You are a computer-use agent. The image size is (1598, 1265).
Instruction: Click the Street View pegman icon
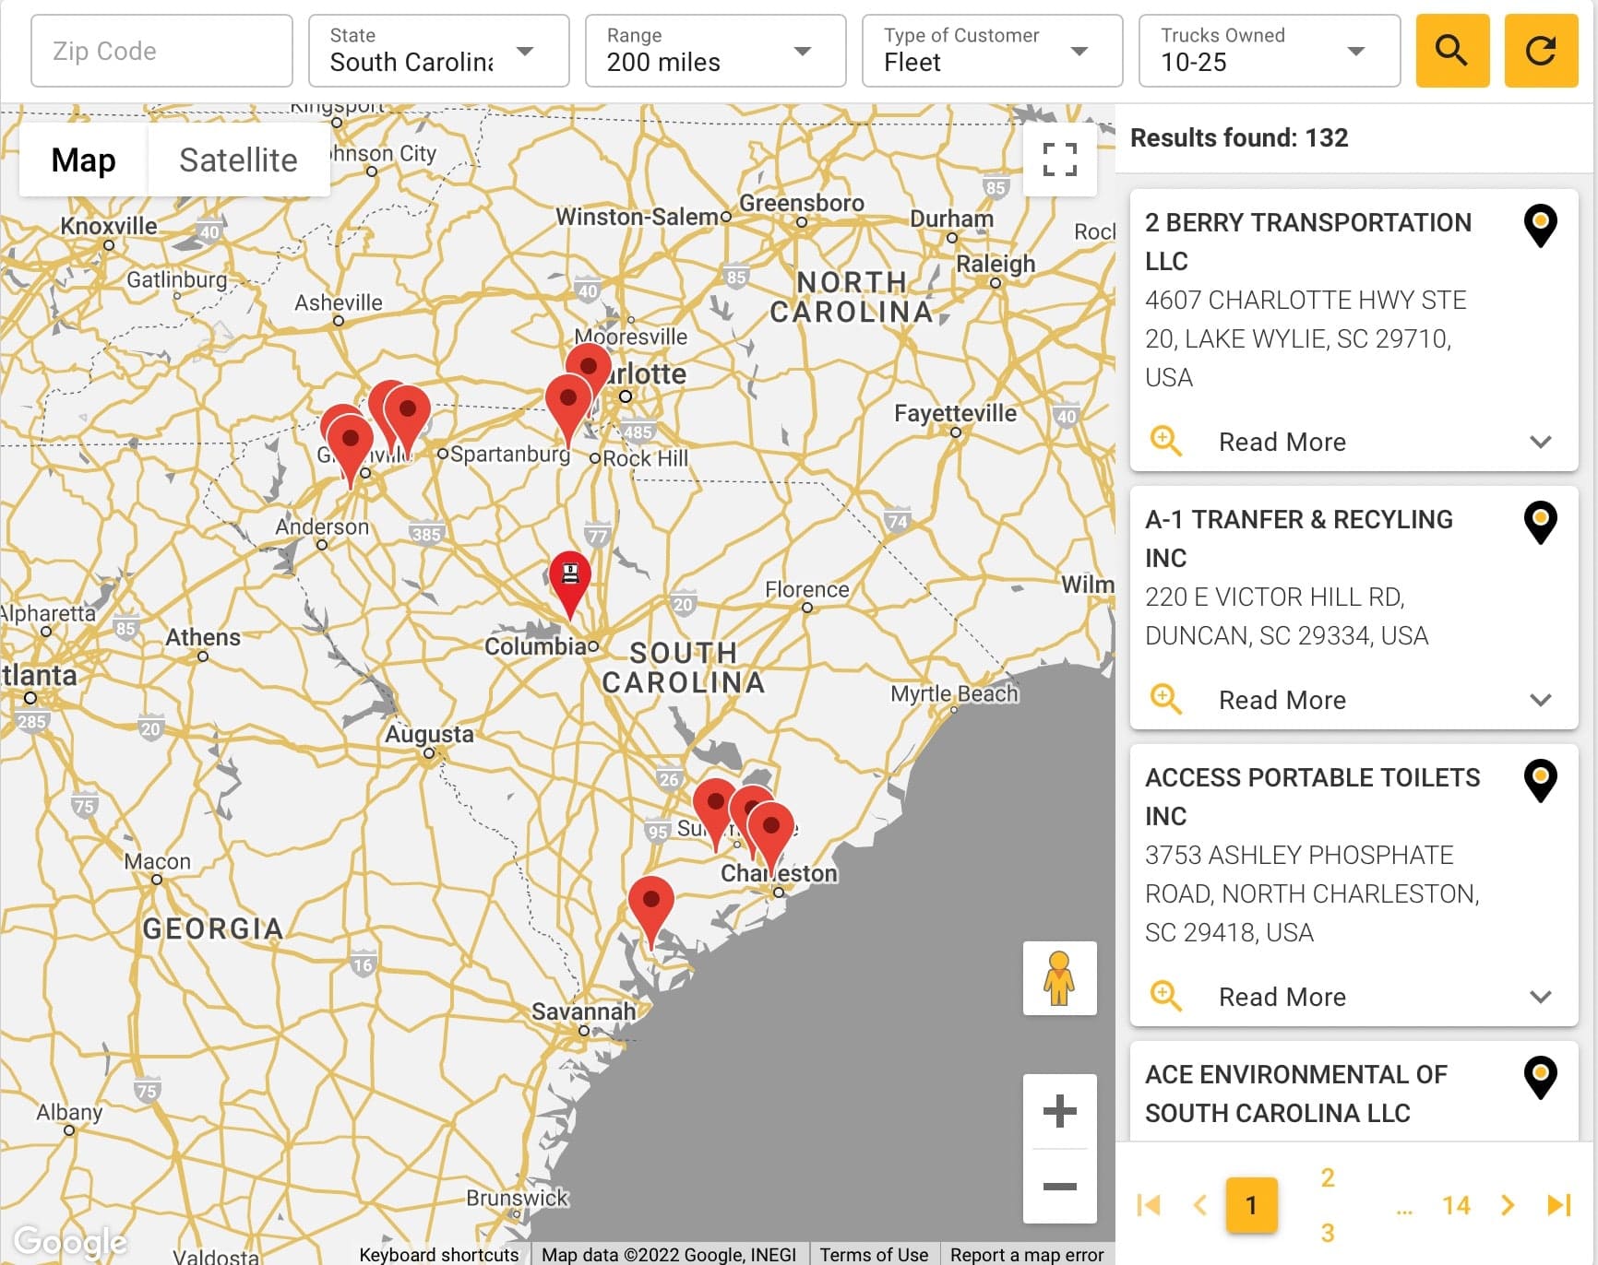point(1059,978)
